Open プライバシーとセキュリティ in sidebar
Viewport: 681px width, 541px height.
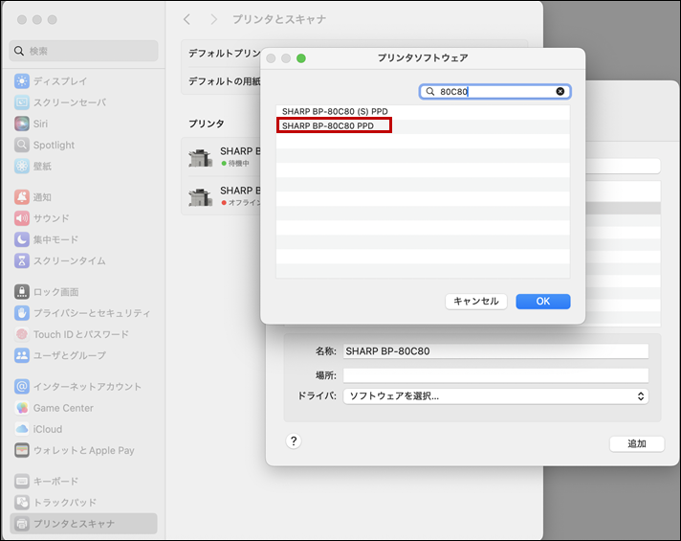[x=82, y=313]
